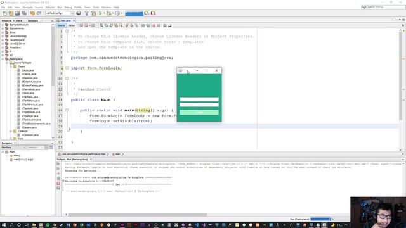
Task: Open the Run Project dropdown arrow
Action: click(104, 13)
